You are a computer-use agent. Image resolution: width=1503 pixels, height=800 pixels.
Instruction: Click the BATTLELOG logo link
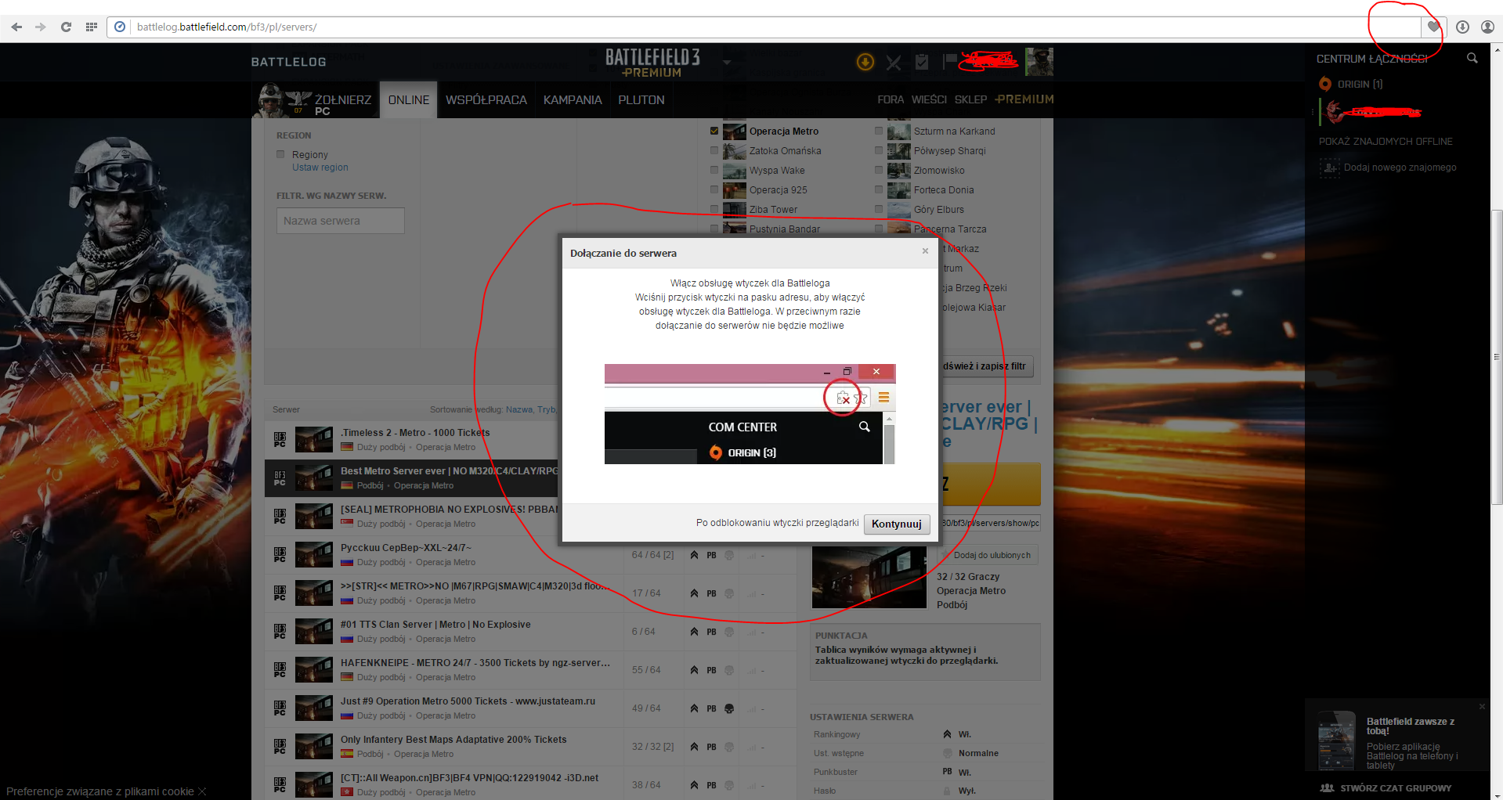click(288, 62)
